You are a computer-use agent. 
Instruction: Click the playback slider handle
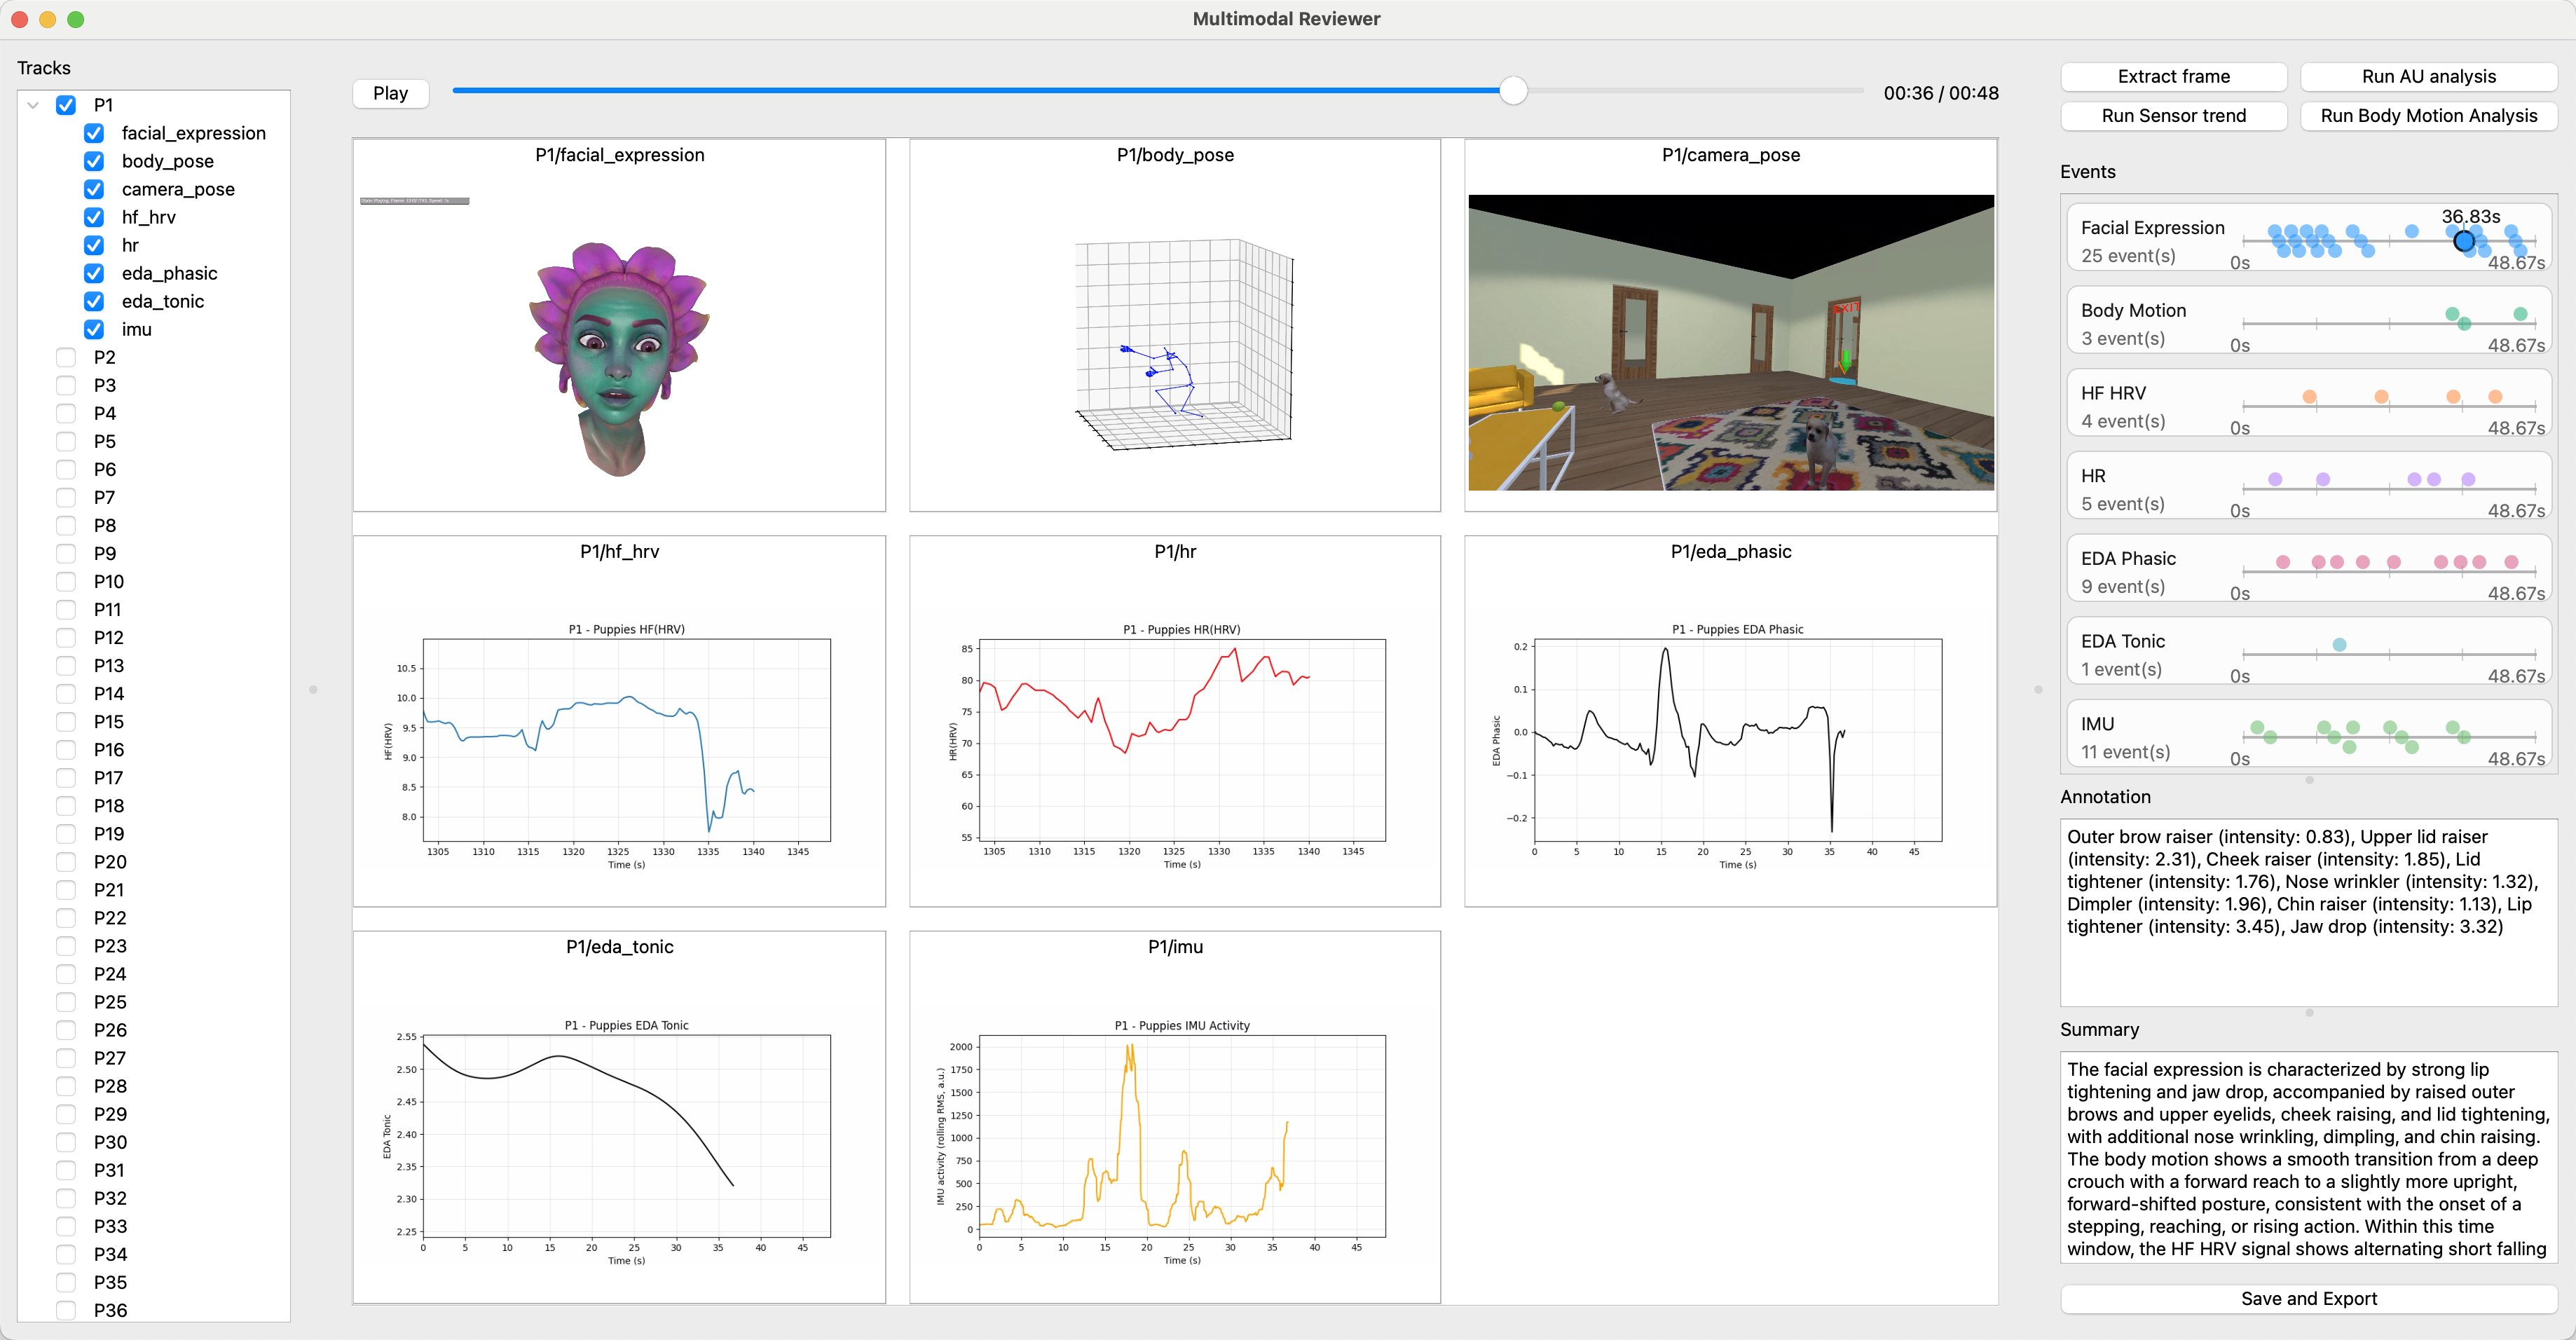(x=1513, y=91)
